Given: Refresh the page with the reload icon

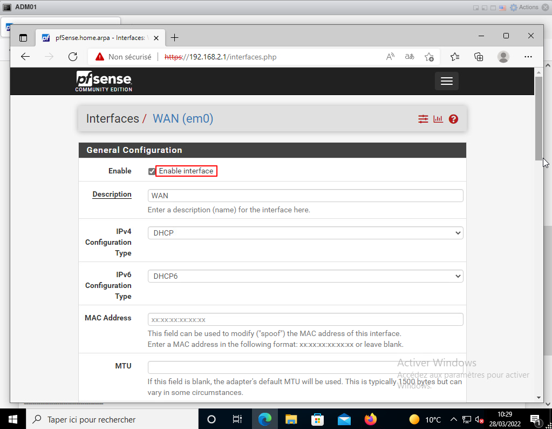Looking at the screenshot, I should click(x=73, y=57).
